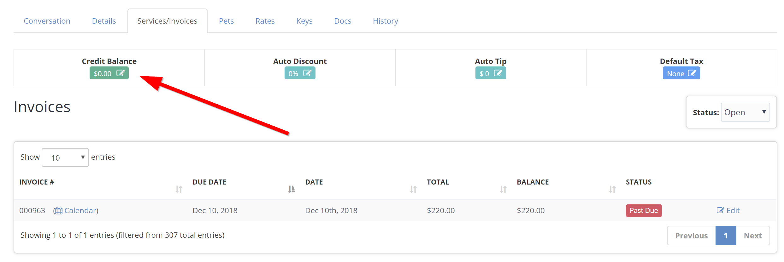Open the Docs tab
Viewport: 784px width, 262px height.
tap(343, 21)
